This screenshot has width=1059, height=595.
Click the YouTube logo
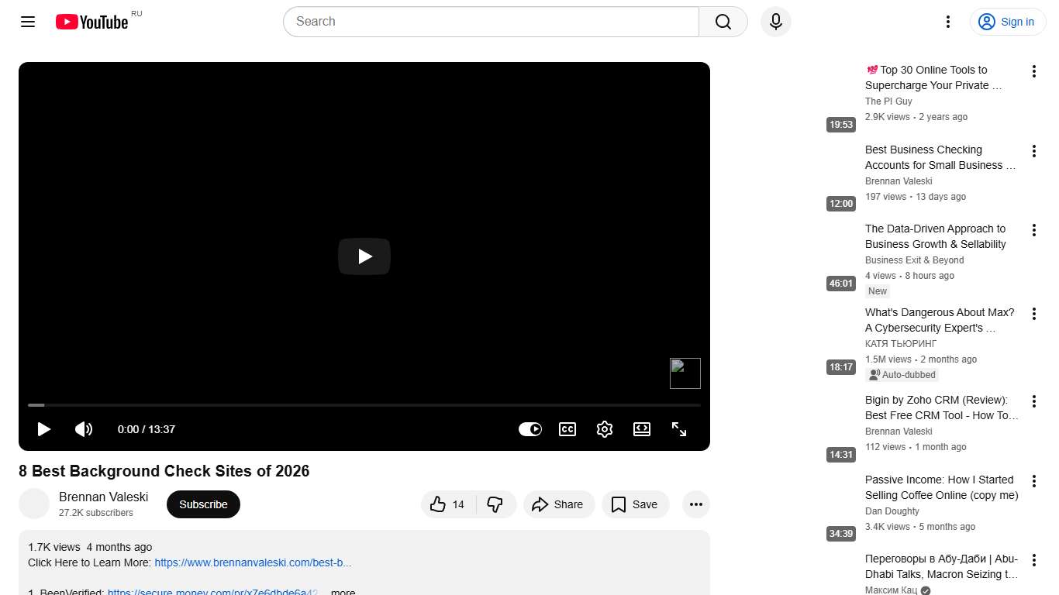tap(91, 21)
